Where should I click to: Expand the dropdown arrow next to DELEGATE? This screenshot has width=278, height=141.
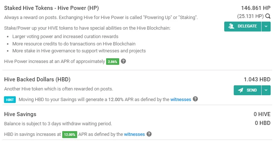tap(266, 26)
